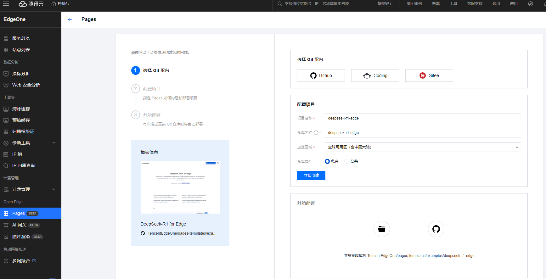Click the AI gateway sidebar icon

pyautogui.click(x=6, y=225)
